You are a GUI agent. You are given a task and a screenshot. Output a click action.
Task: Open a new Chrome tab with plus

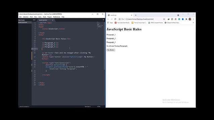[x=136, y=15]
